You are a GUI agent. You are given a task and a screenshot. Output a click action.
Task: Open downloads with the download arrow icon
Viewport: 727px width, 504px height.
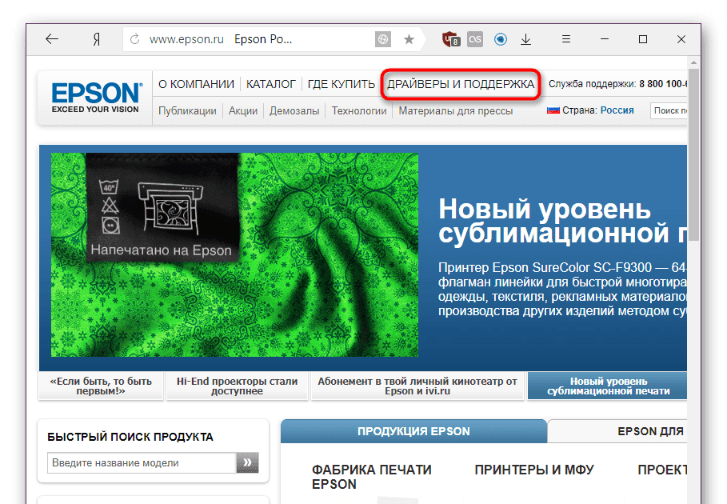(525, 39)
